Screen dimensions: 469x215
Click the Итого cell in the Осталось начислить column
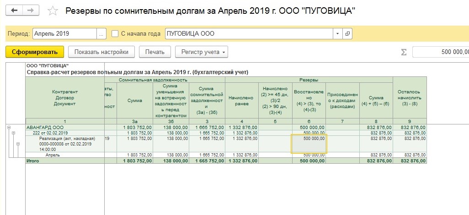point(410,161)
